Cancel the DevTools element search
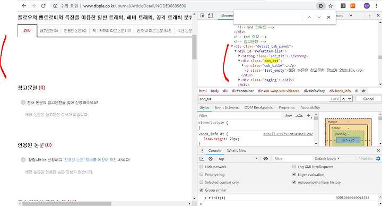Viewport: 382px width, 206px height. pos(369,99)
